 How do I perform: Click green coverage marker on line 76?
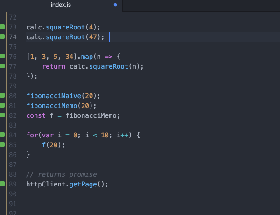pyautogui.click(x=2, y=56)
